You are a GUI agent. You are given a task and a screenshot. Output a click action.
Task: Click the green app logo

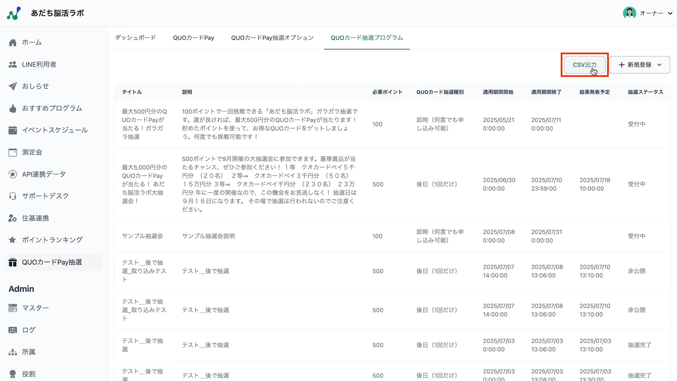pyautogui.click(x=14, y=14)
